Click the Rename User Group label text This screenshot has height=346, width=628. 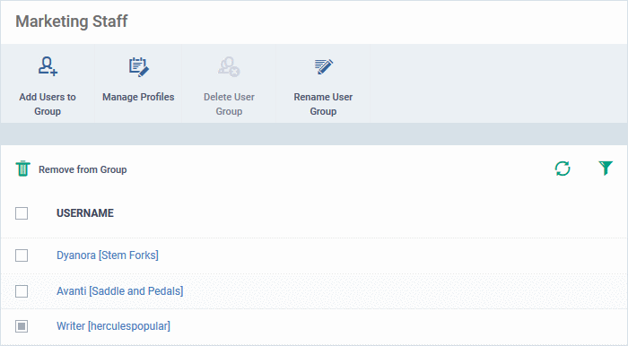point(323,104)
